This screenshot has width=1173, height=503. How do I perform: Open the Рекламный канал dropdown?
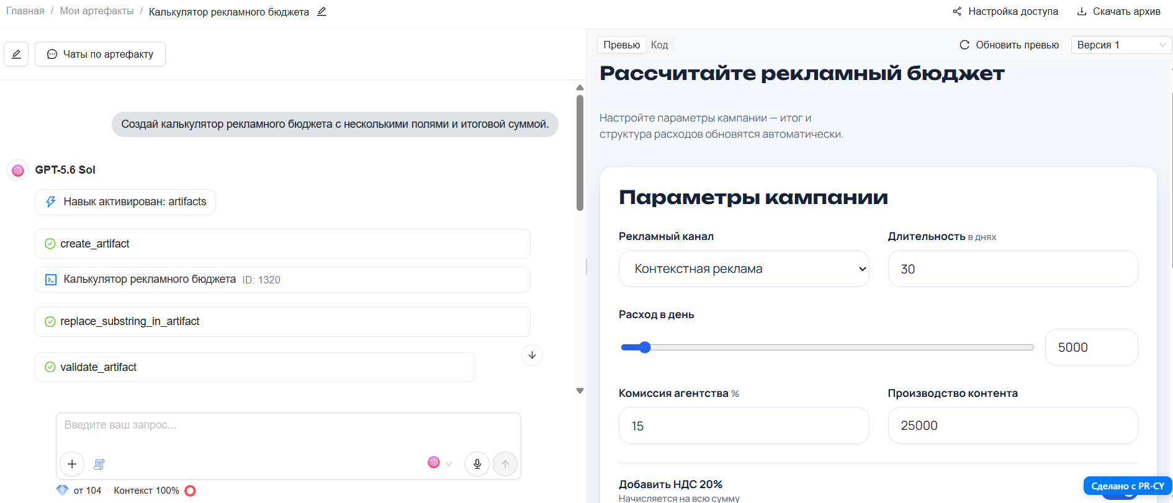click(x=744, y=269)
